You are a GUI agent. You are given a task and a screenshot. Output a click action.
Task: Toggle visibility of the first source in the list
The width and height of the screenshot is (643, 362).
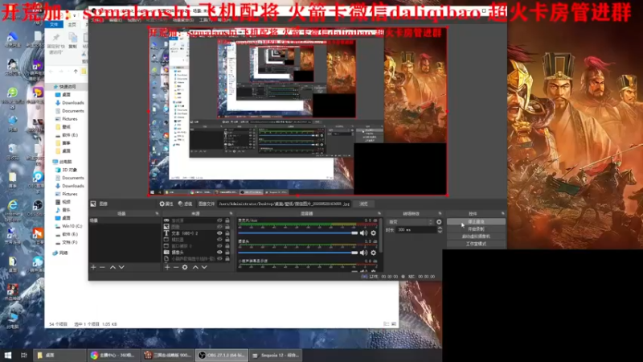(x=219, y=220)
